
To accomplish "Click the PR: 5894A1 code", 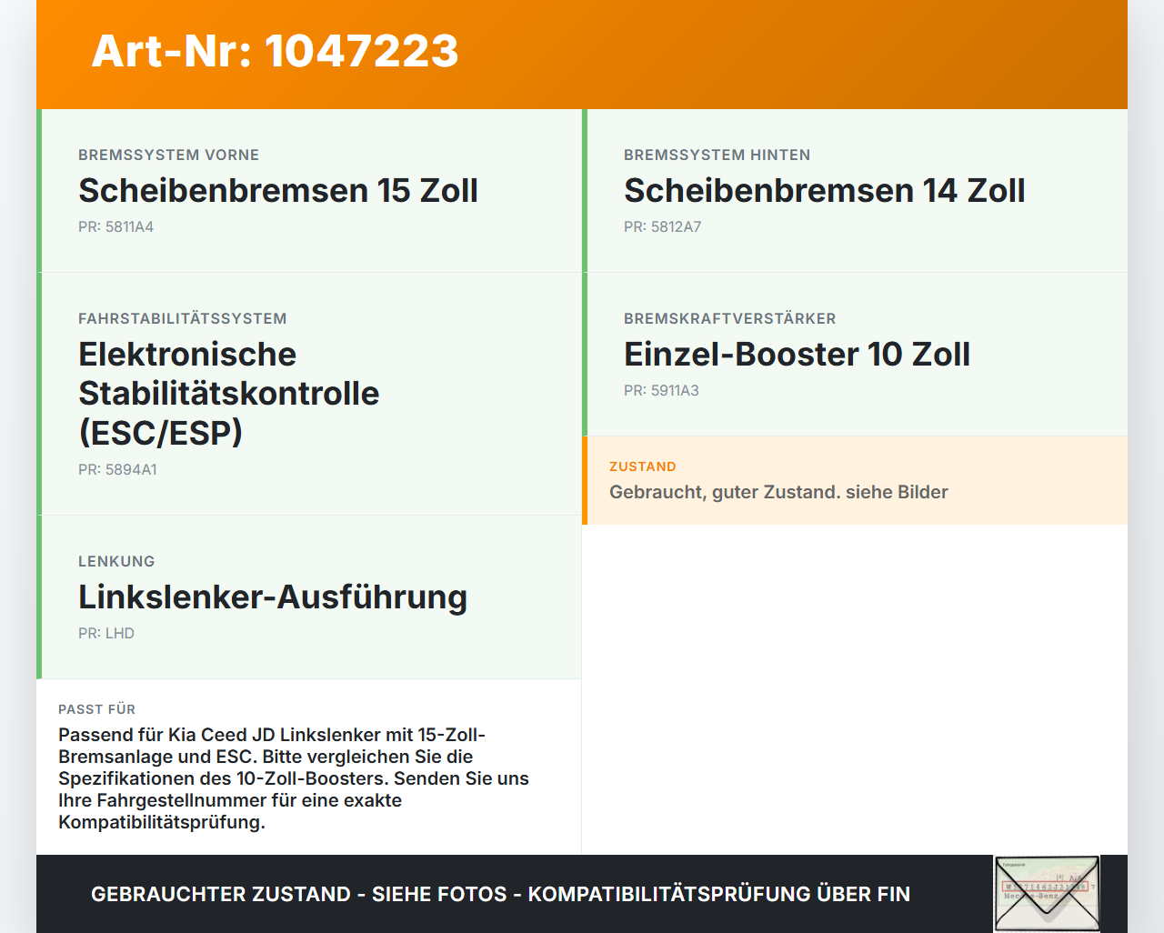I will pyautogui.click(x=117, y=469).
